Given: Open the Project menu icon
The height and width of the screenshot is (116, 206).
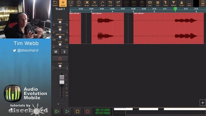Looking at the screenshot, I should (55, 3).
